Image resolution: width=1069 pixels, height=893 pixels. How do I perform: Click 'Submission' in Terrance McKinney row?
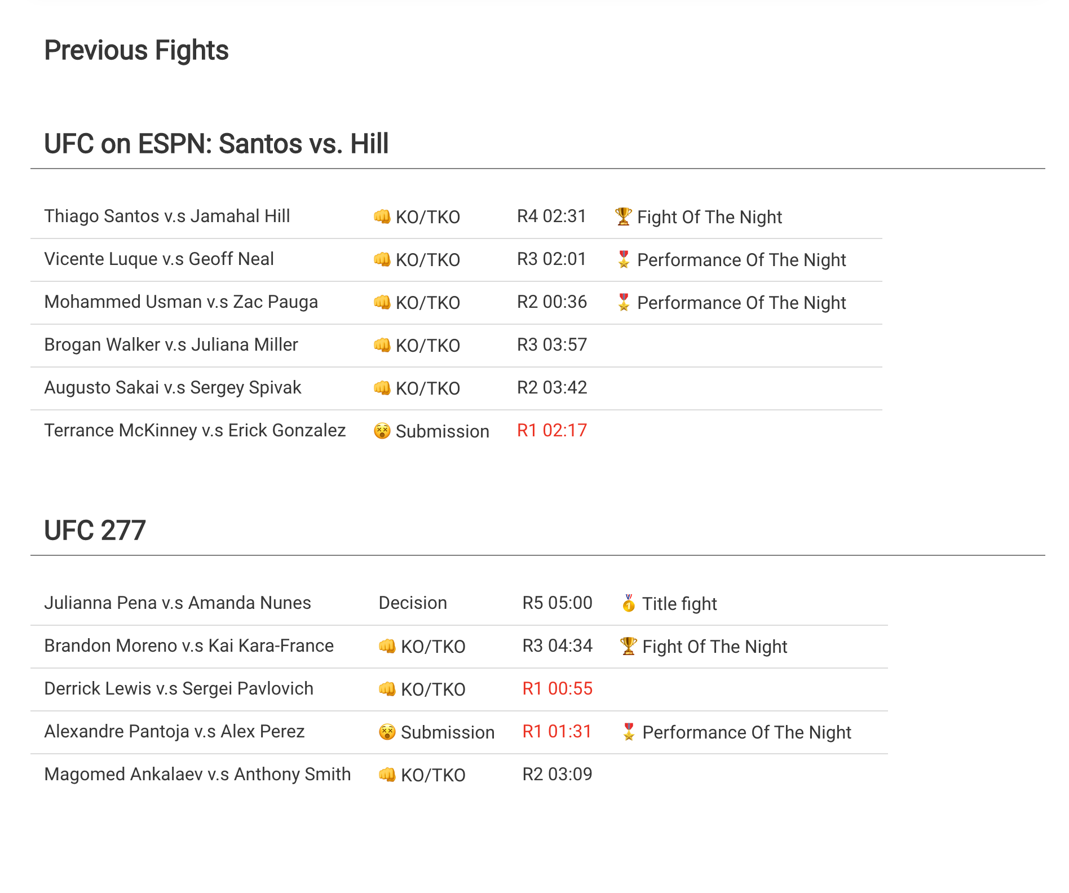[442, 431]
